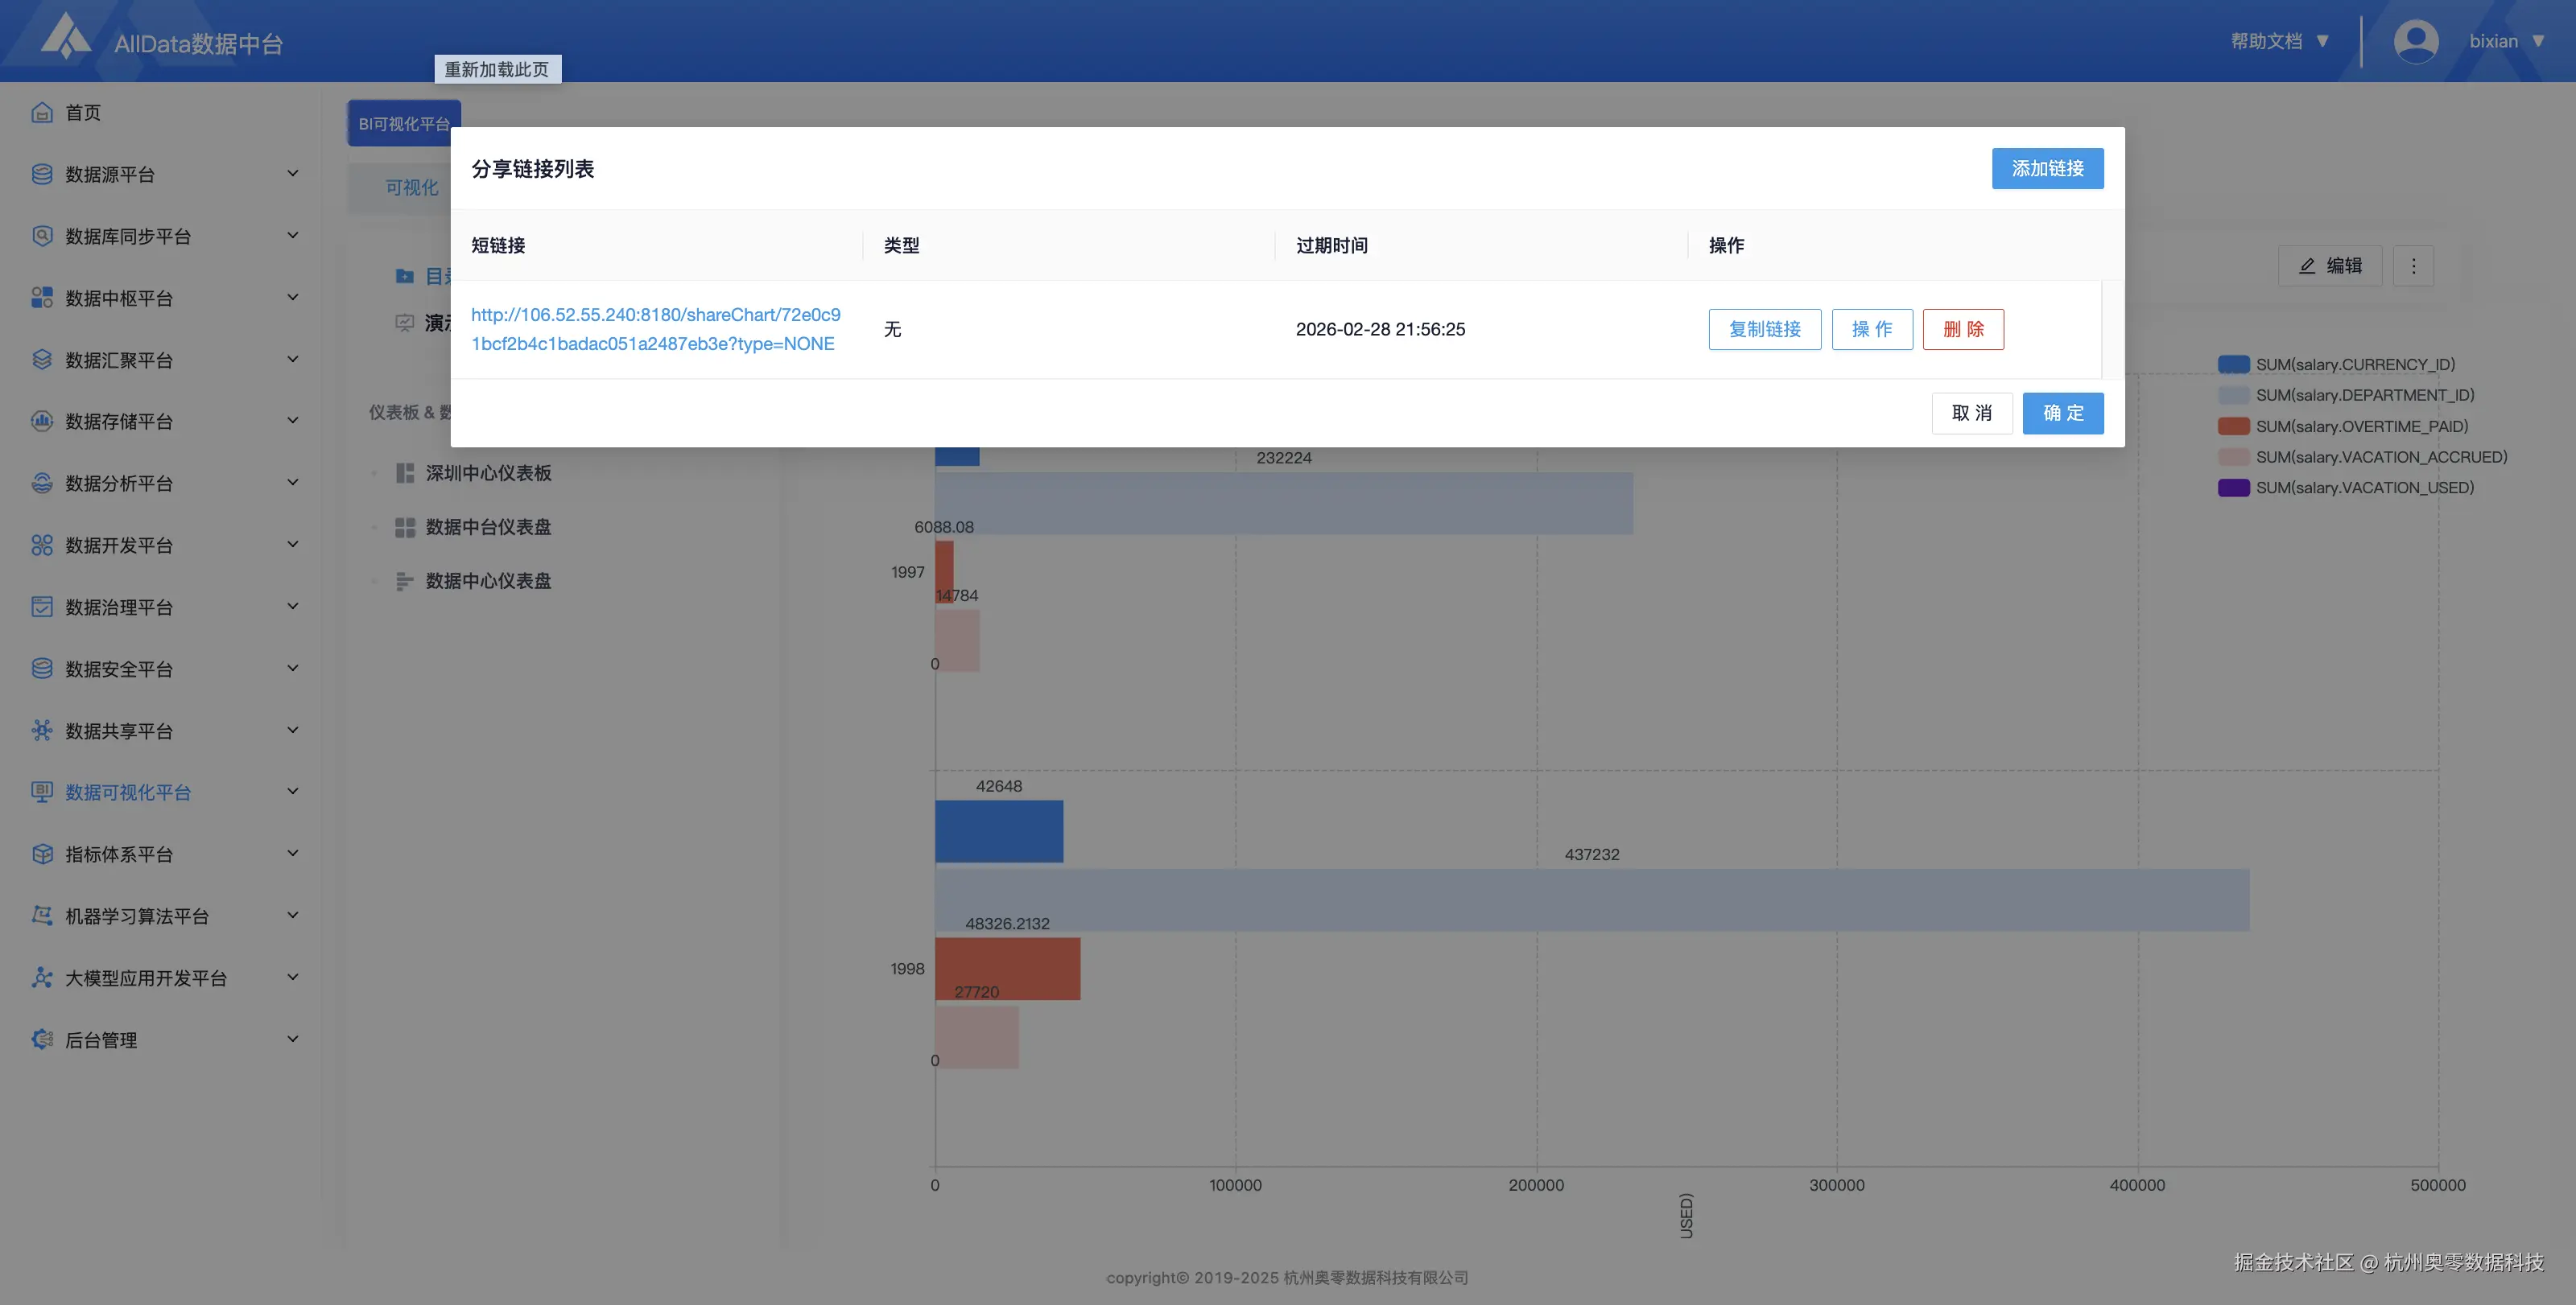Click the home icon beside 首页
The image size is (2576, 1305).
[41, 112]
